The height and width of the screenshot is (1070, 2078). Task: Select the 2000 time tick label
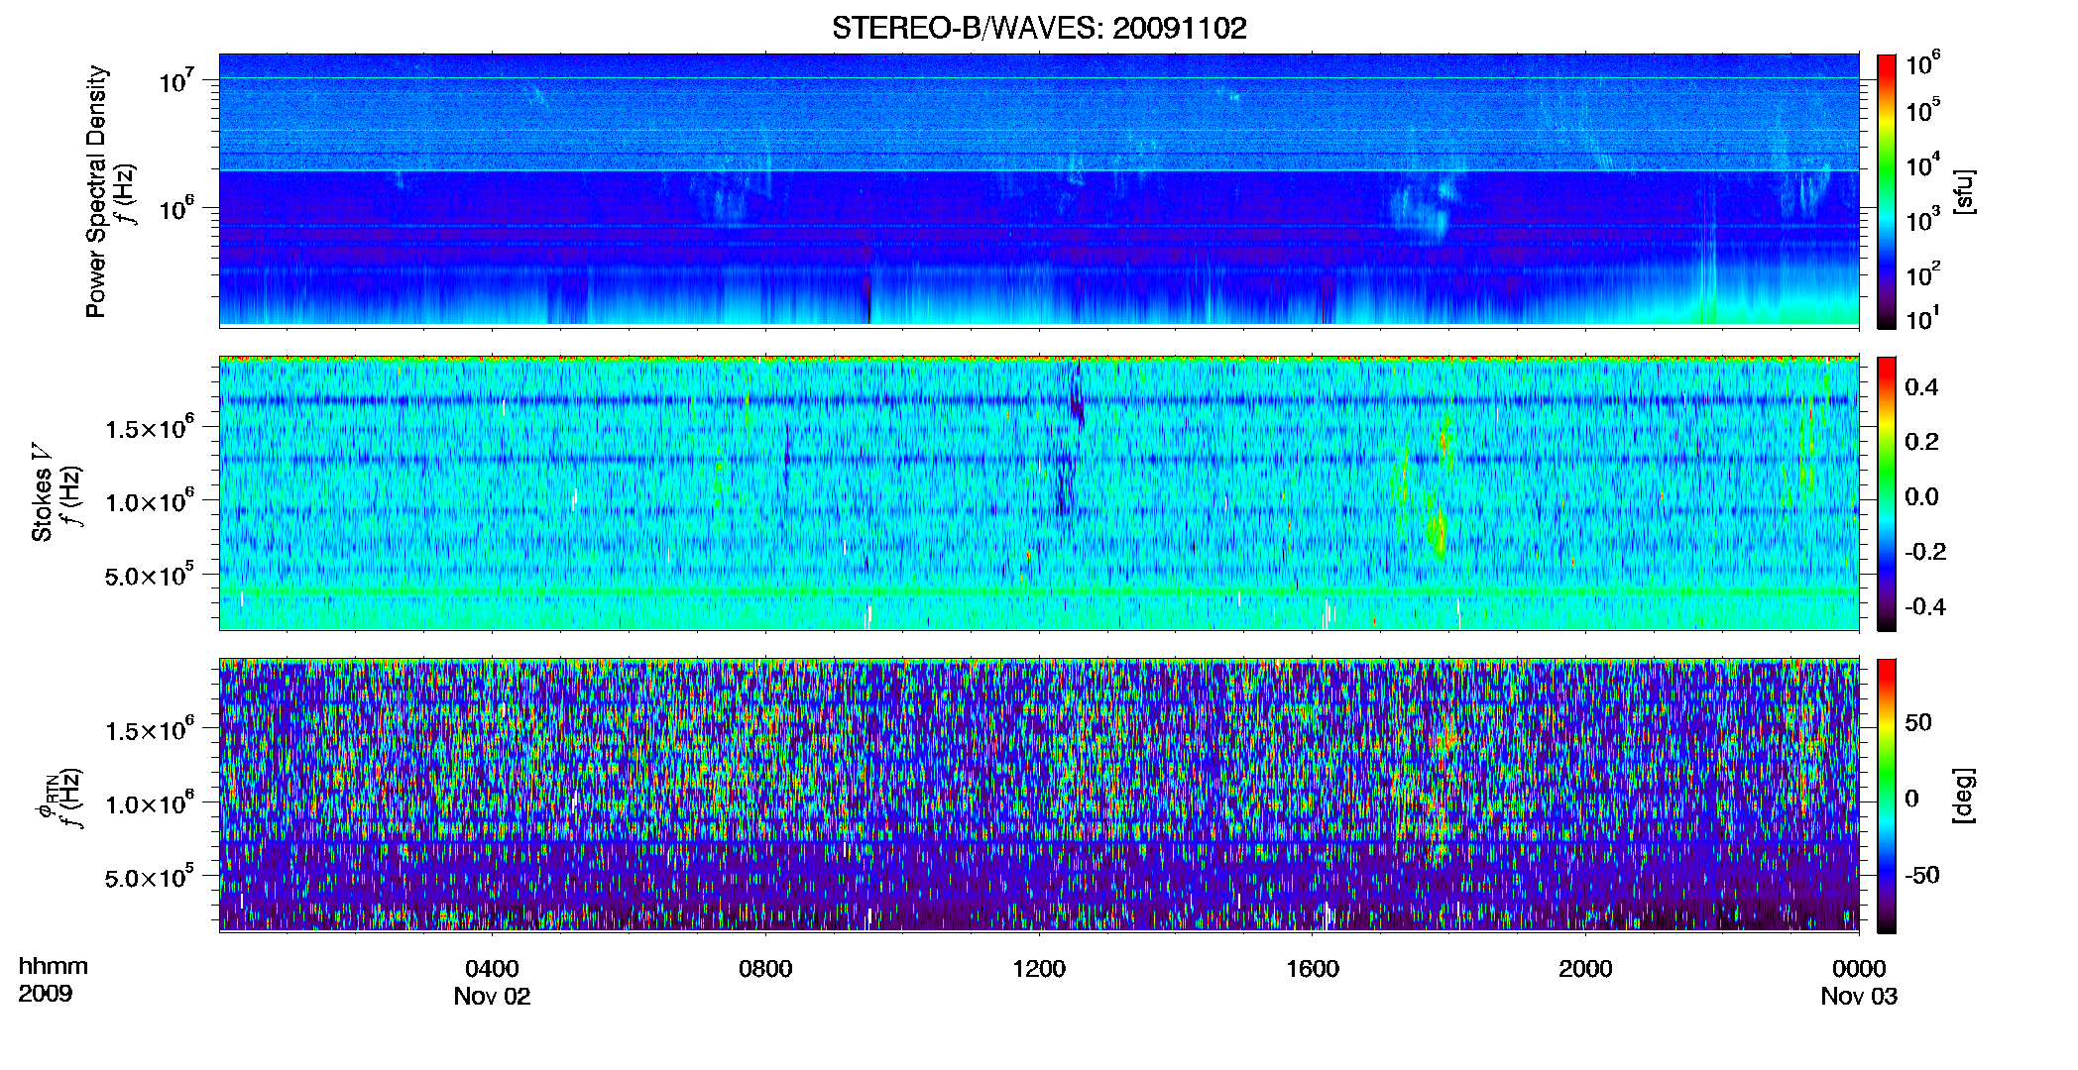(x=1585, y=969)
